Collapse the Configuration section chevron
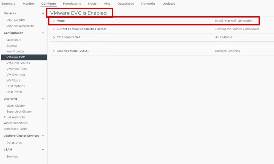This screenshot has width=274, height=164. pos(43,33)
